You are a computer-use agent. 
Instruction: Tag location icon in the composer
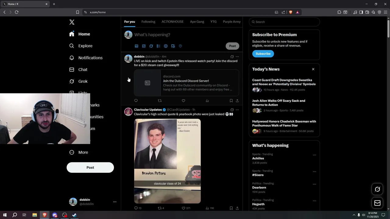[180, 46]
